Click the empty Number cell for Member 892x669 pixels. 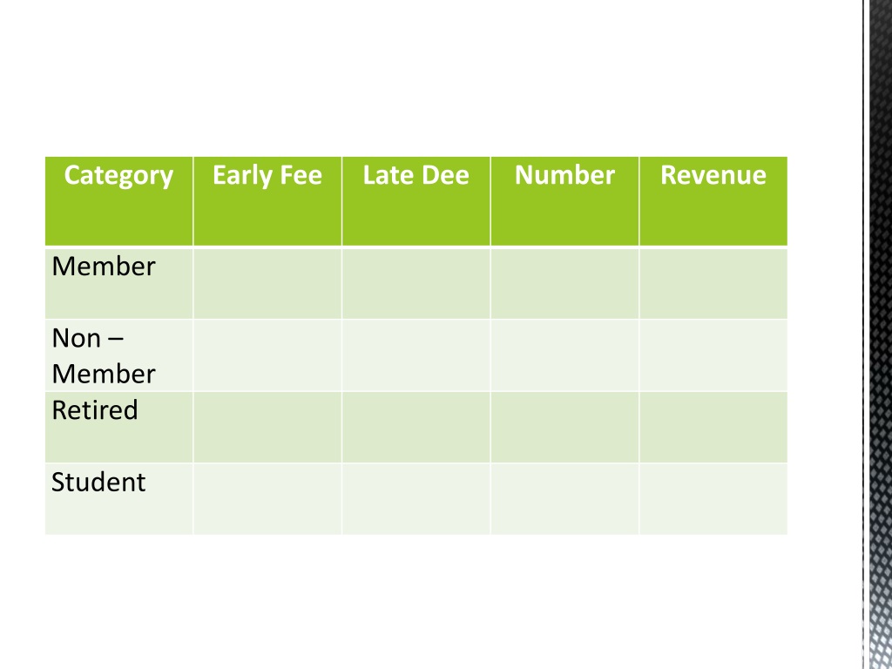click(564, 283)
